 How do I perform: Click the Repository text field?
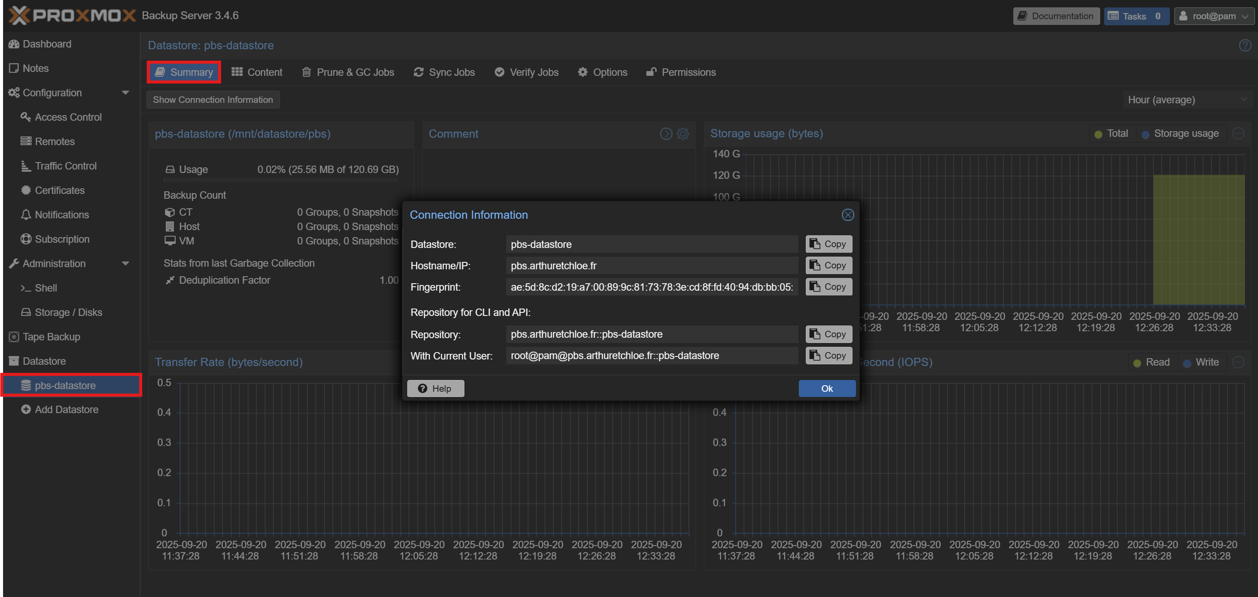tap(651, 334)
